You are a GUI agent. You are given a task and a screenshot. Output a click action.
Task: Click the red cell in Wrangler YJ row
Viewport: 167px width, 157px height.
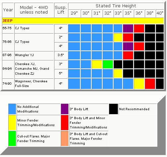128,55
